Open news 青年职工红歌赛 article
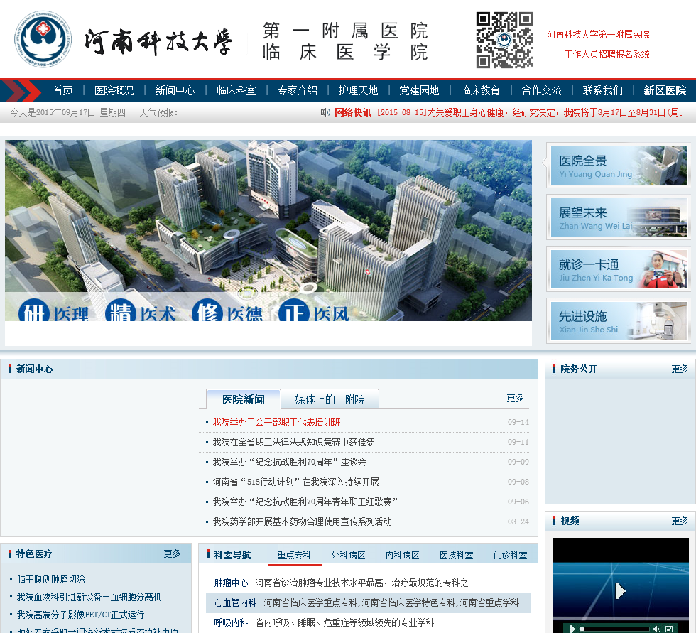The width and height of the screenshot is (696, 633). point(305,502)
